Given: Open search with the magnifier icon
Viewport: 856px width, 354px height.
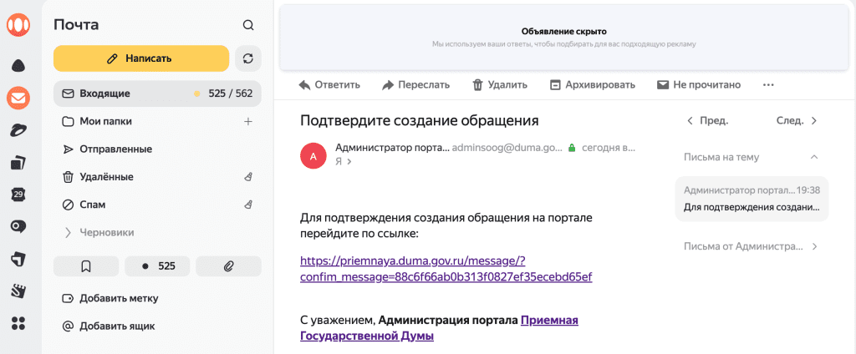Looking at the screenshot, I should point(247,25).
